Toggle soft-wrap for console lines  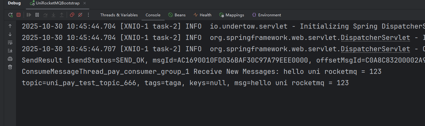[10, 42]
